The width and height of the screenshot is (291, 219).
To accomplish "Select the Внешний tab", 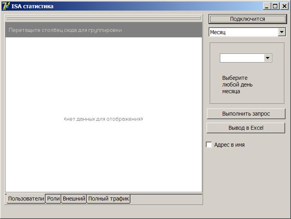I will point(74,199).
